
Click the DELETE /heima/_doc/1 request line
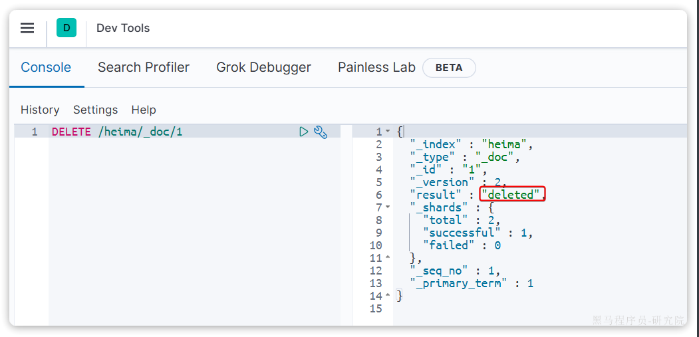point(117,132)
